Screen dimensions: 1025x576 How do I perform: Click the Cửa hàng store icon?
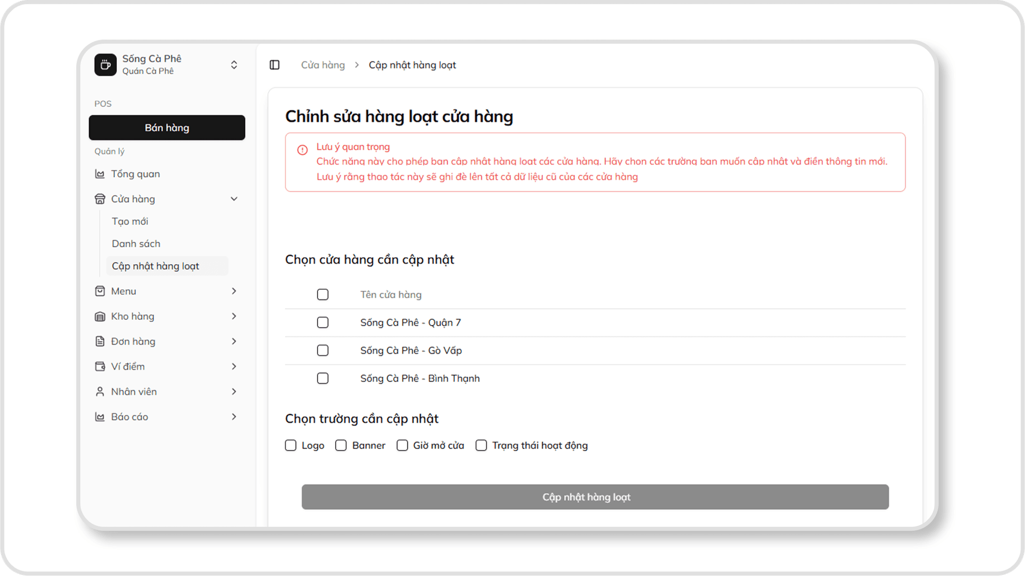tap(100, 199)
